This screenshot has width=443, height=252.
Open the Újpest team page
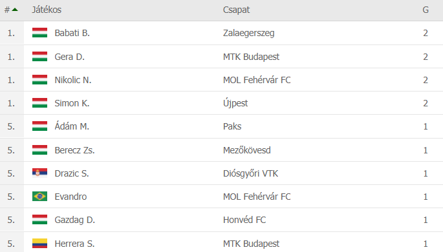(x=235, y=103)
